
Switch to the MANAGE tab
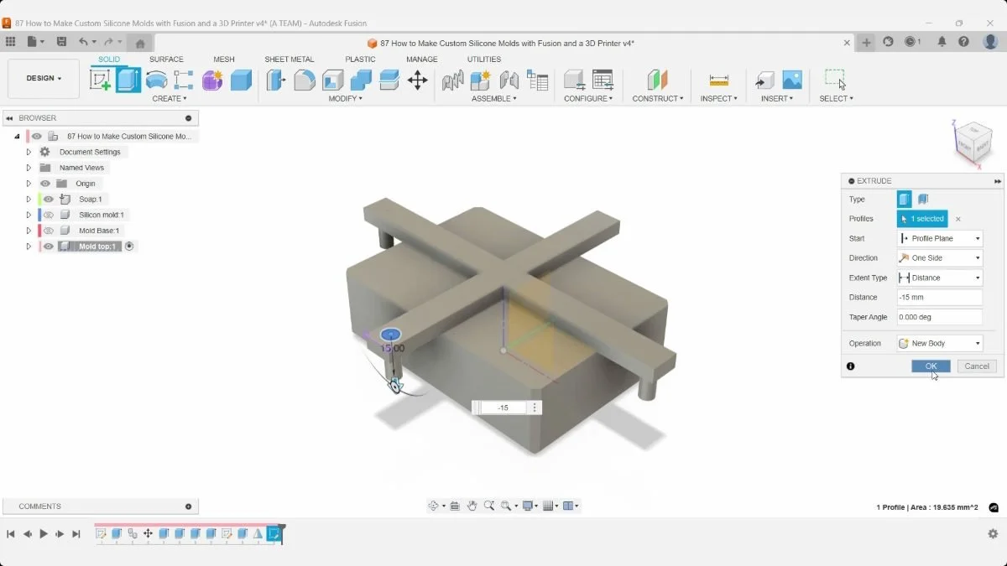point(422,60)
